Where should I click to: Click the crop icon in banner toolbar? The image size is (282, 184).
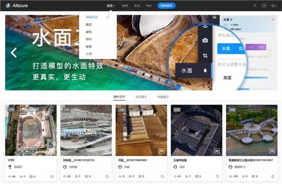[205, 55]
